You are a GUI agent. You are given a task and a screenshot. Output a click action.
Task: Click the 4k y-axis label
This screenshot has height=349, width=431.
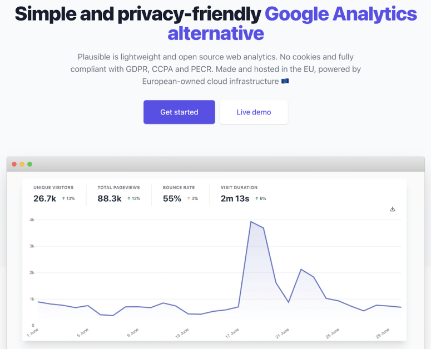[x=32, y=220]
